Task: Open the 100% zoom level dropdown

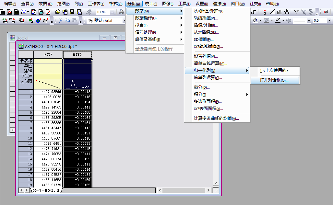Action: 112,12
